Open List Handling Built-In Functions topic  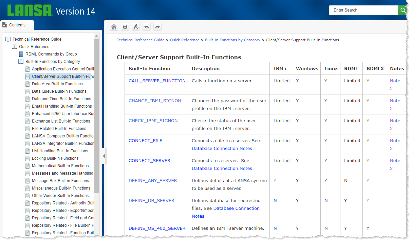click(60, 151)
